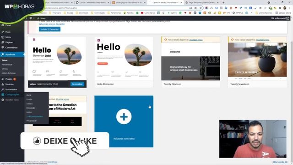This screenshot has width=293, height=165.
Task: Choose Geral in Configurações flyout
Action: click(29, 95)
